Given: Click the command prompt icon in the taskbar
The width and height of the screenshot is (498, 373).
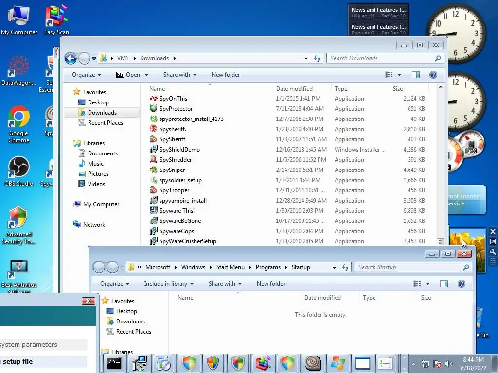Looking at the screenshot, I should tap(114, 363).
